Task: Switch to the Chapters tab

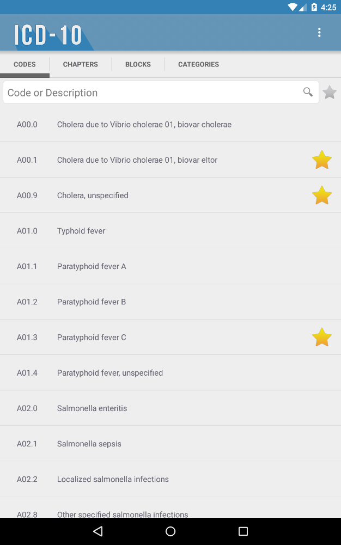Action: (x=81, y=64)
